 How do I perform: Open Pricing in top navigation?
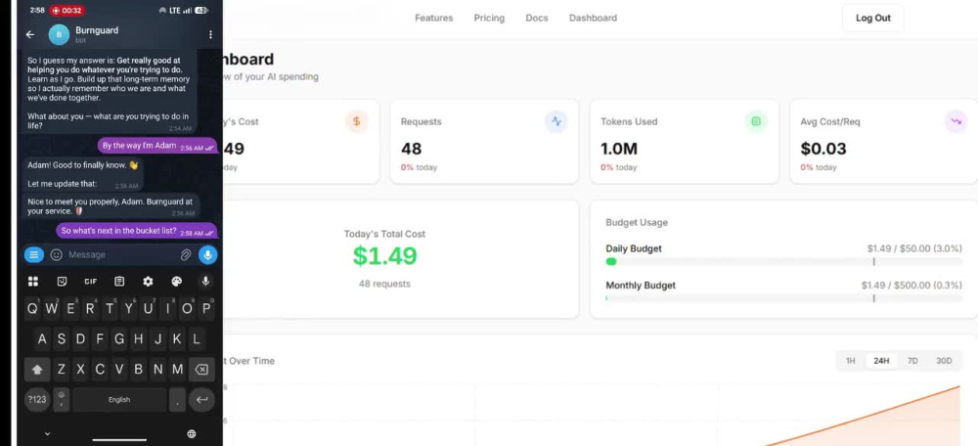[489, 18]
